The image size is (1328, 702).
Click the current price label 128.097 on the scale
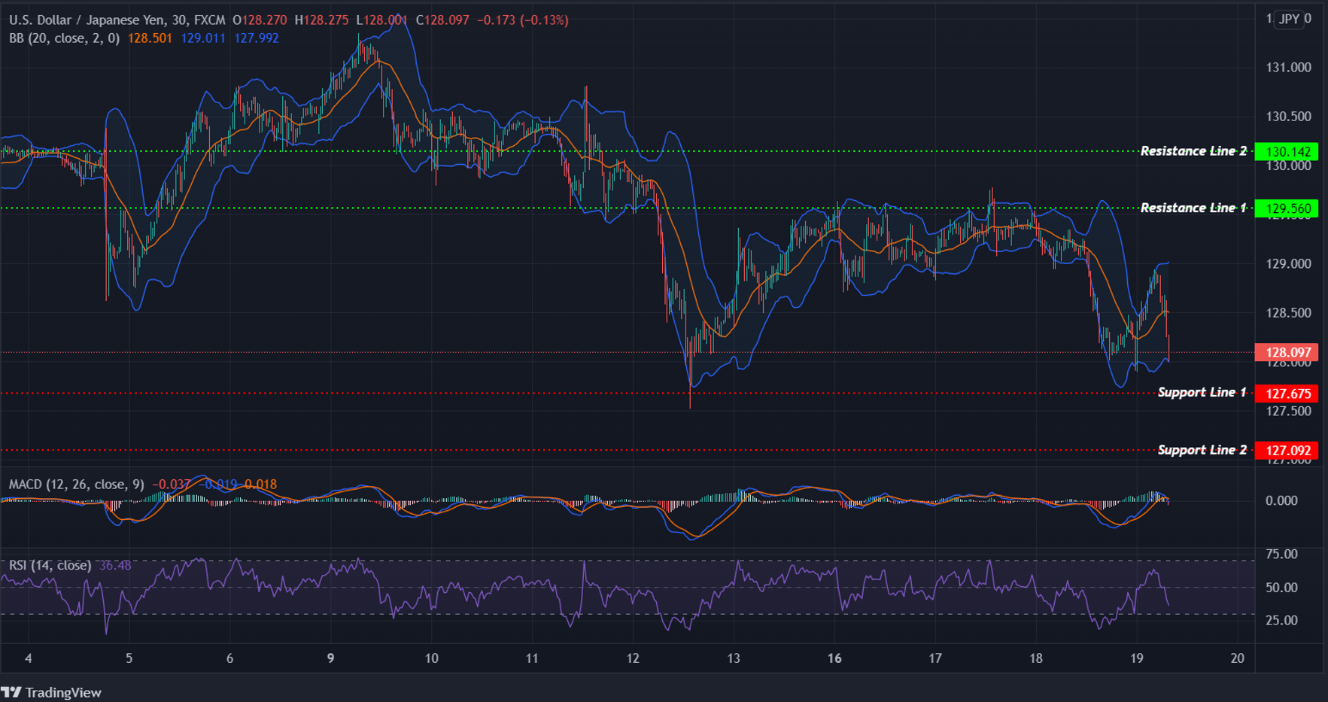click(x=1288, y=352)
